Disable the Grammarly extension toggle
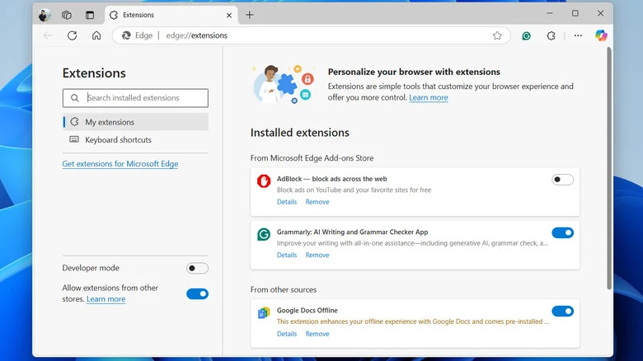643x361 pixels. pyautogui.click(x=562, y=233)
